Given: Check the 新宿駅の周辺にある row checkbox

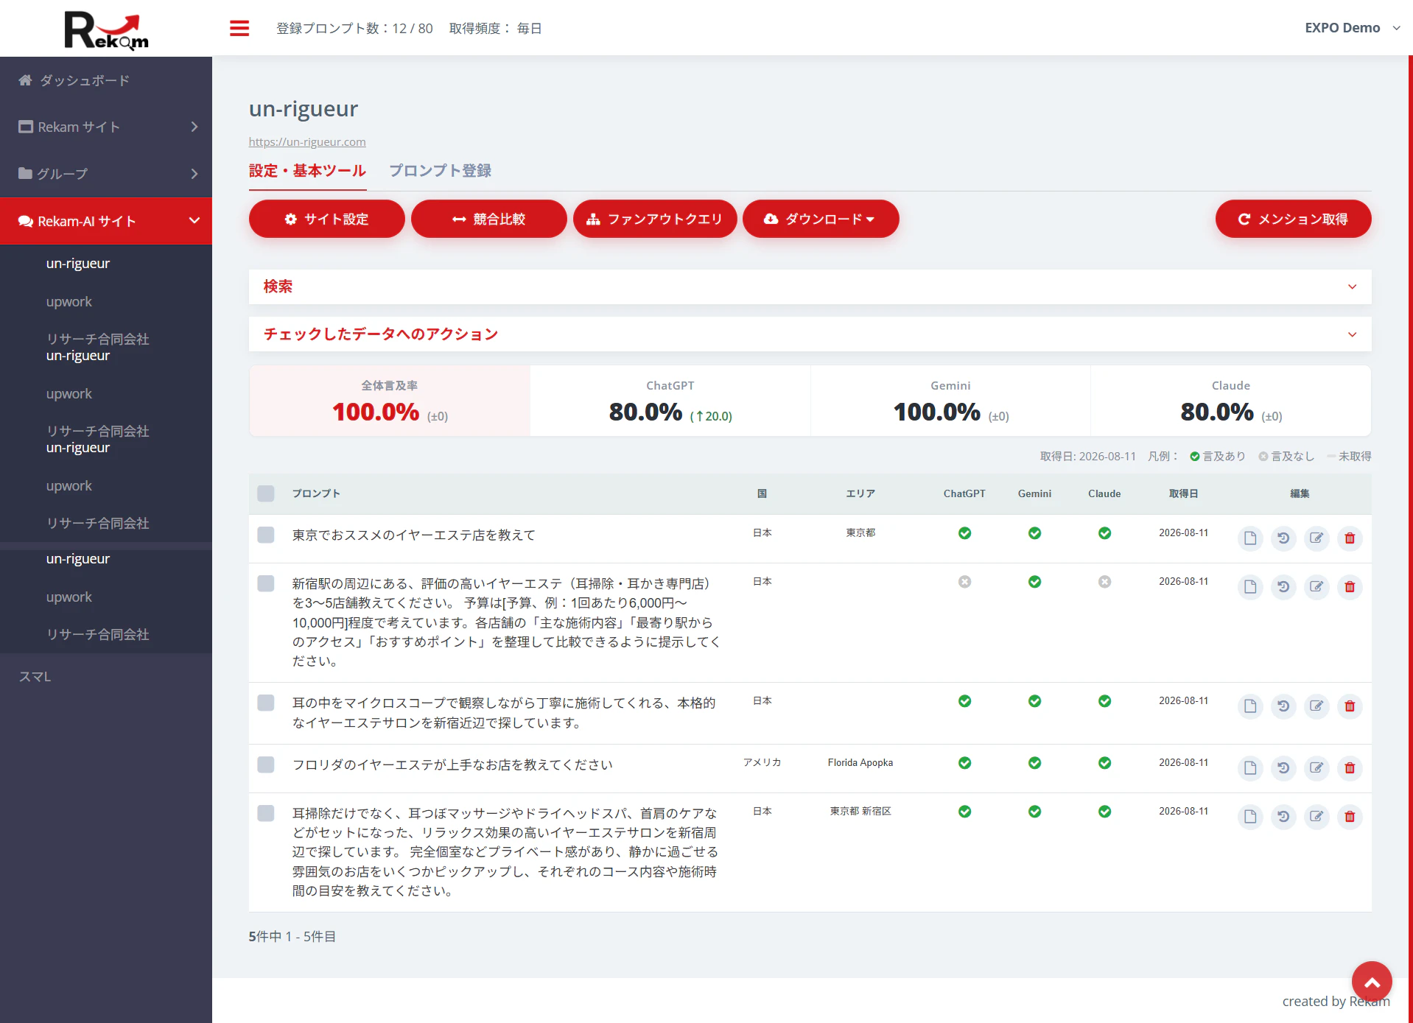Looking at the screenshot, I should pos(266,583).
